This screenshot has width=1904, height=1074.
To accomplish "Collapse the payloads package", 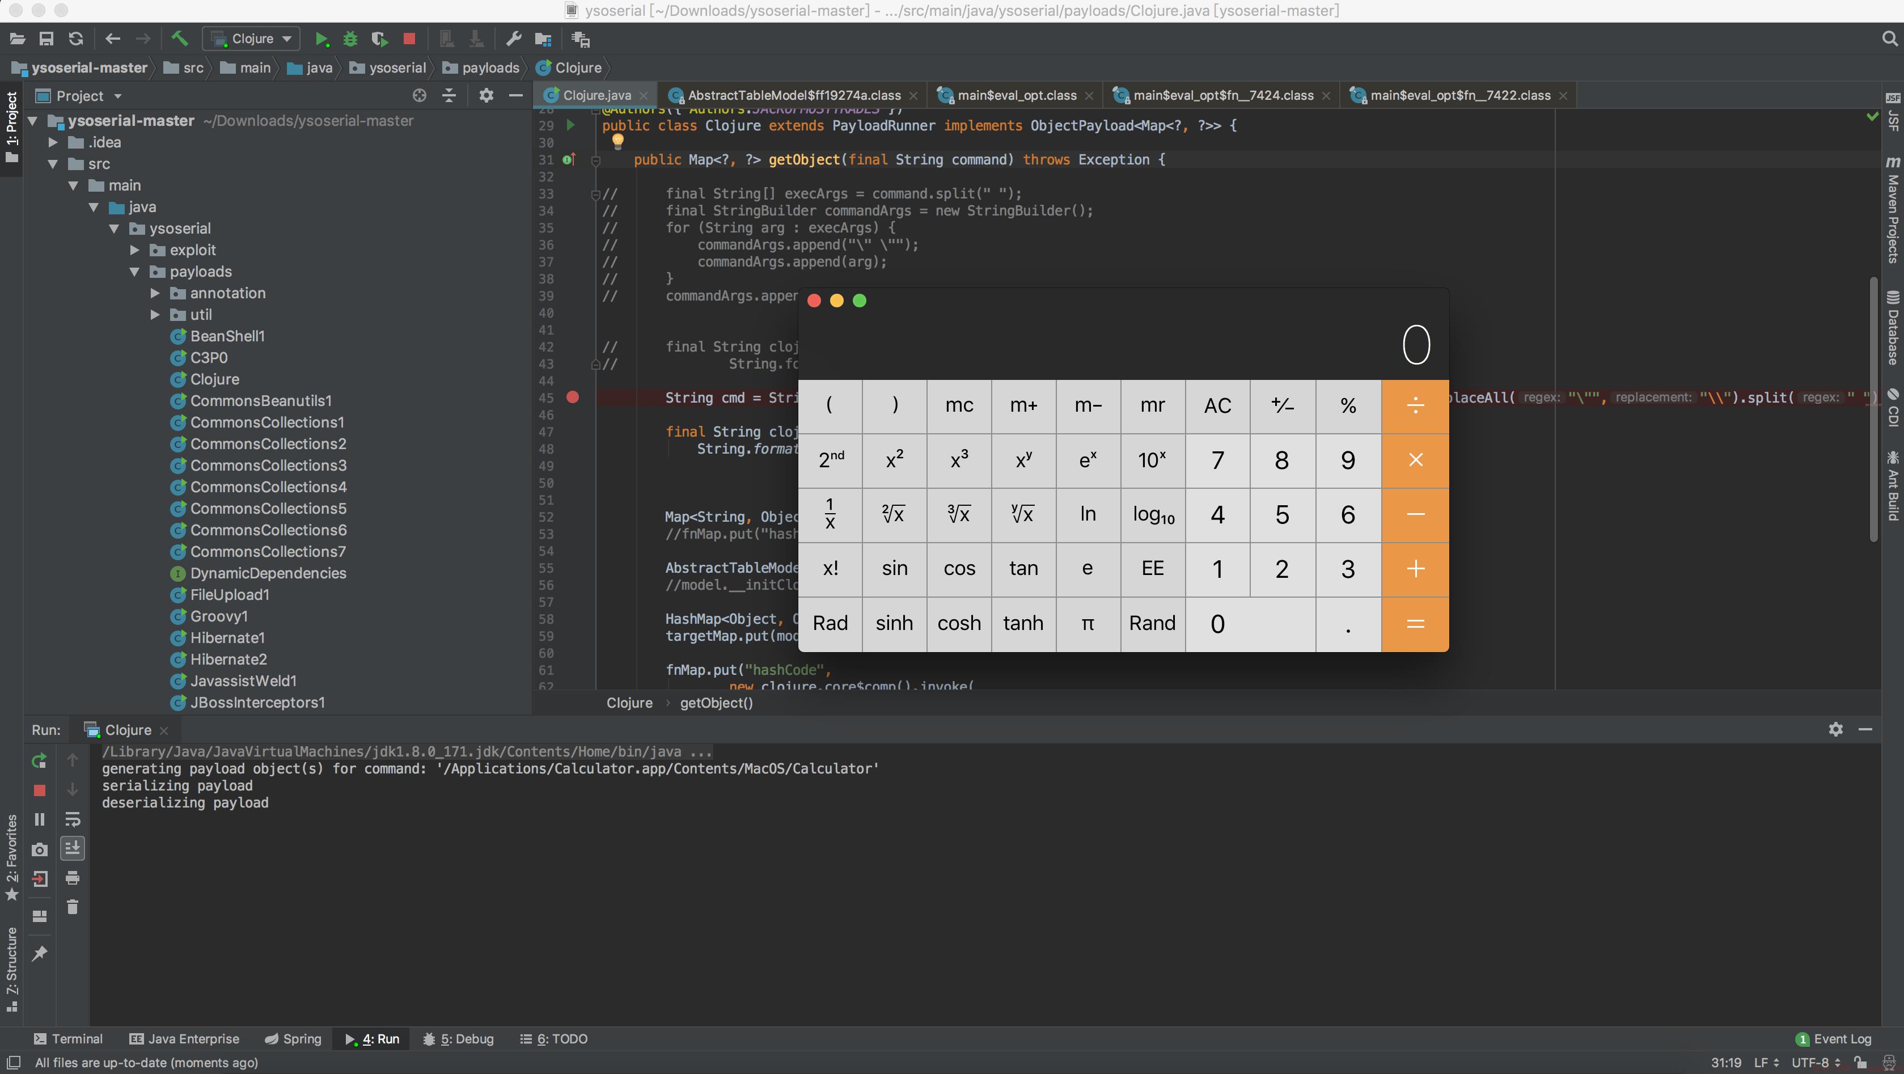I will coord(134,272).
